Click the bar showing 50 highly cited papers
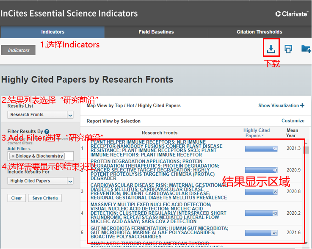The image size is (312, 249). click(261, 149)
